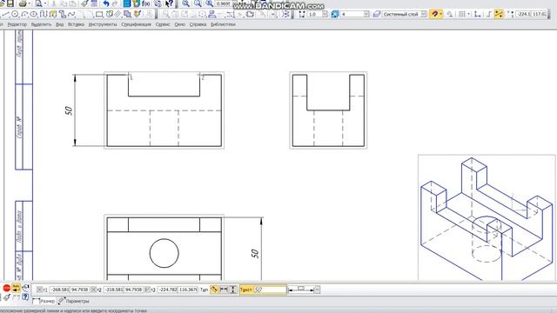This screenshot has height=313, width=557.
Task: Click the isometric 3D model image
Action: tap(487, 217)
